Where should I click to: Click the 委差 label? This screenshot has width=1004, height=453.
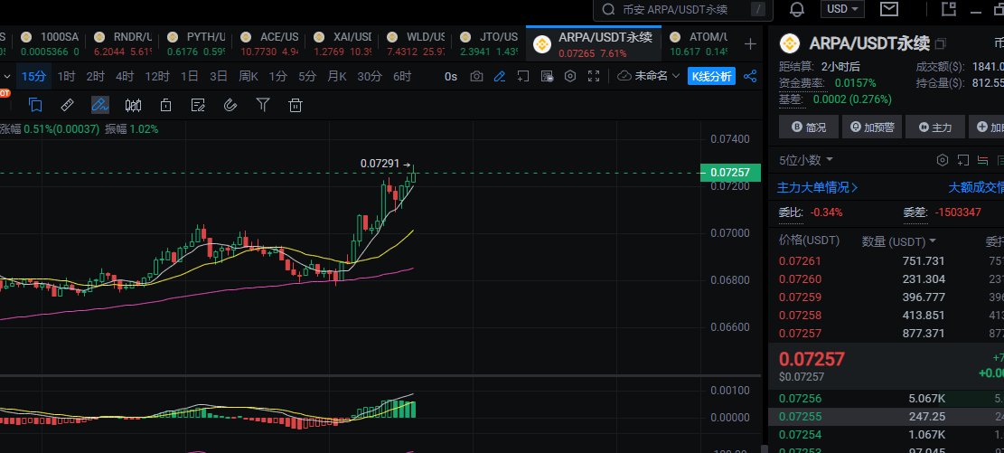[915, 212]
